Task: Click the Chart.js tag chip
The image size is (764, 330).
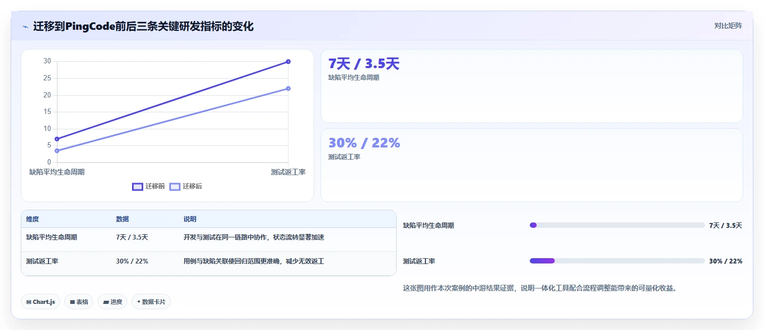Action: point(40,302)
